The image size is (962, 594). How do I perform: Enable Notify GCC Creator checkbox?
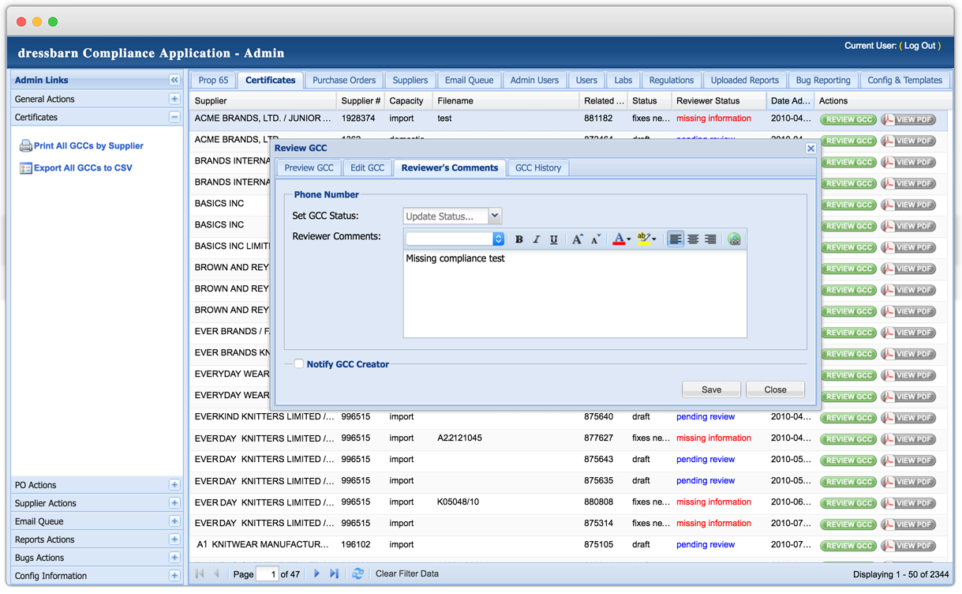pos(299,364)
